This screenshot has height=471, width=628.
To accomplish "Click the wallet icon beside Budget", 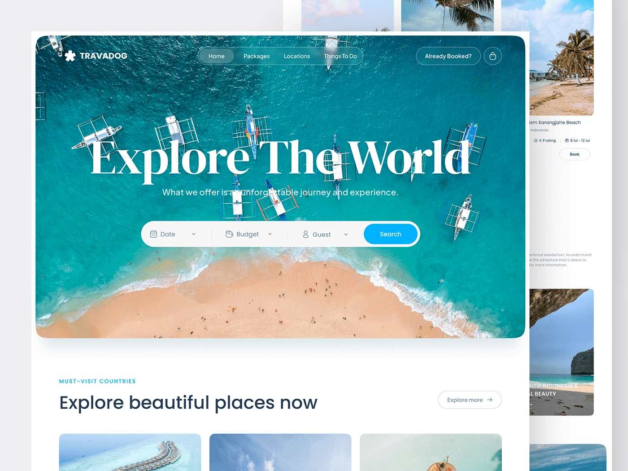I will 229,234.
